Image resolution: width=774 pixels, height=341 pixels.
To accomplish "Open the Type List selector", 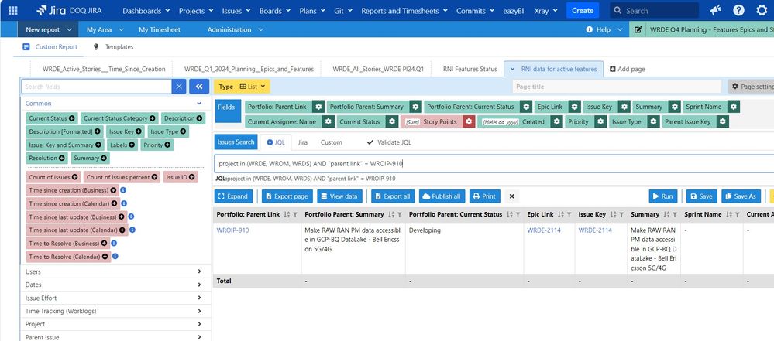I will click(242, 87).
